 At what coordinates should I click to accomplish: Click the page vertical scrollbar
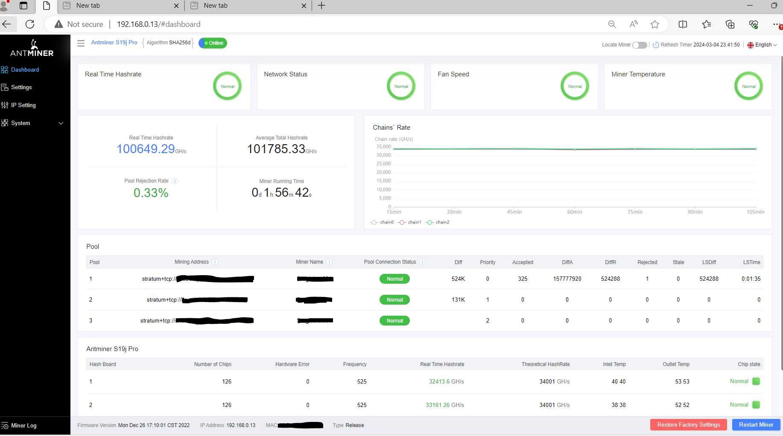click(781, 213)
